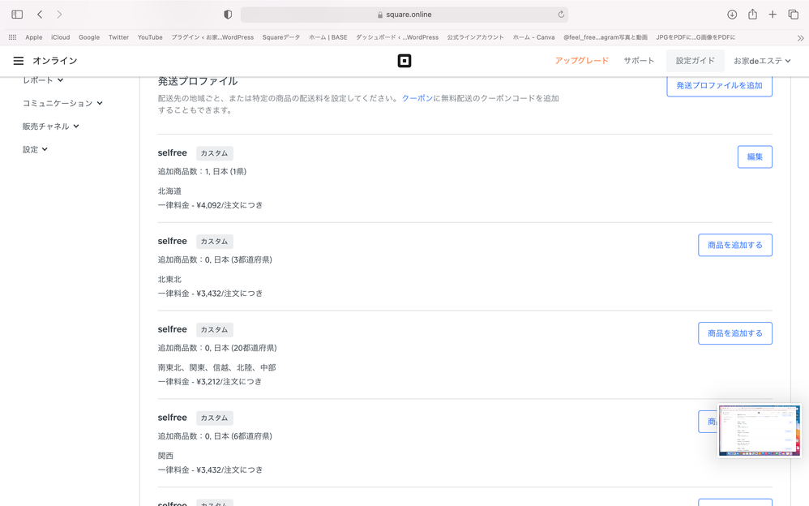Viewport: 809px width, 506px height.
Task: Show the tab overview icon
Action: click(x=793, y=15)
